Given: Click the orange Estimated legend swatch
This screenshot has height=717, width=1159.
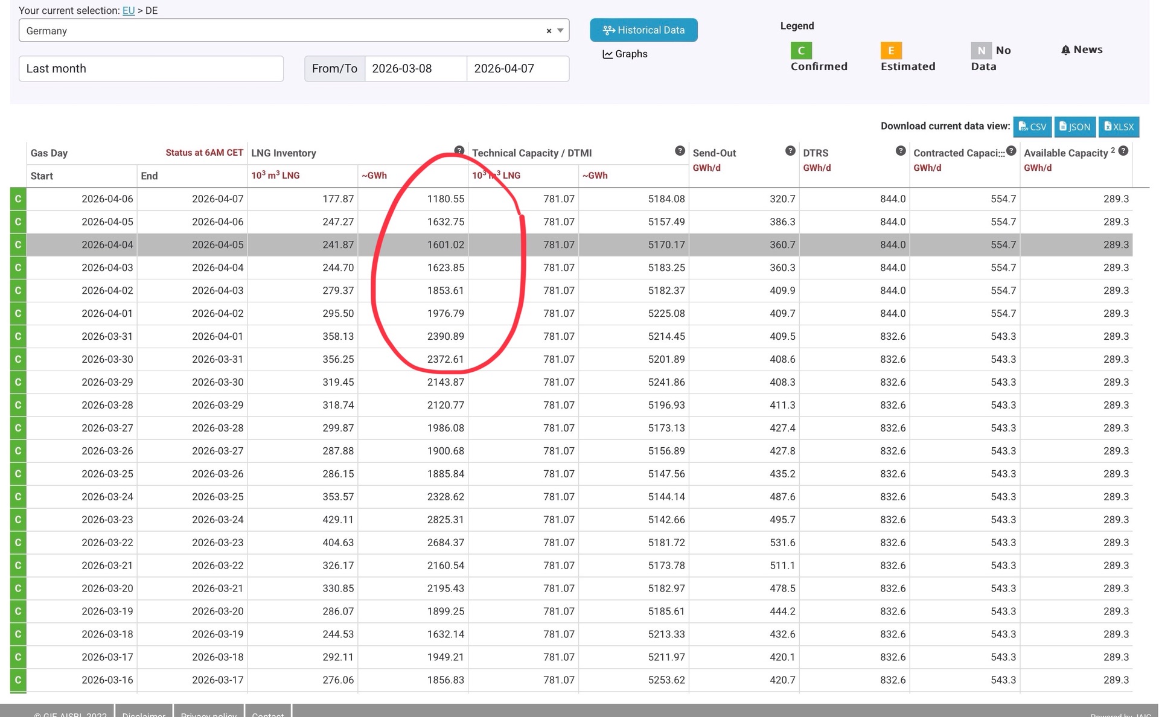Looking at the screenshot, I should click(x=891, y=51).
